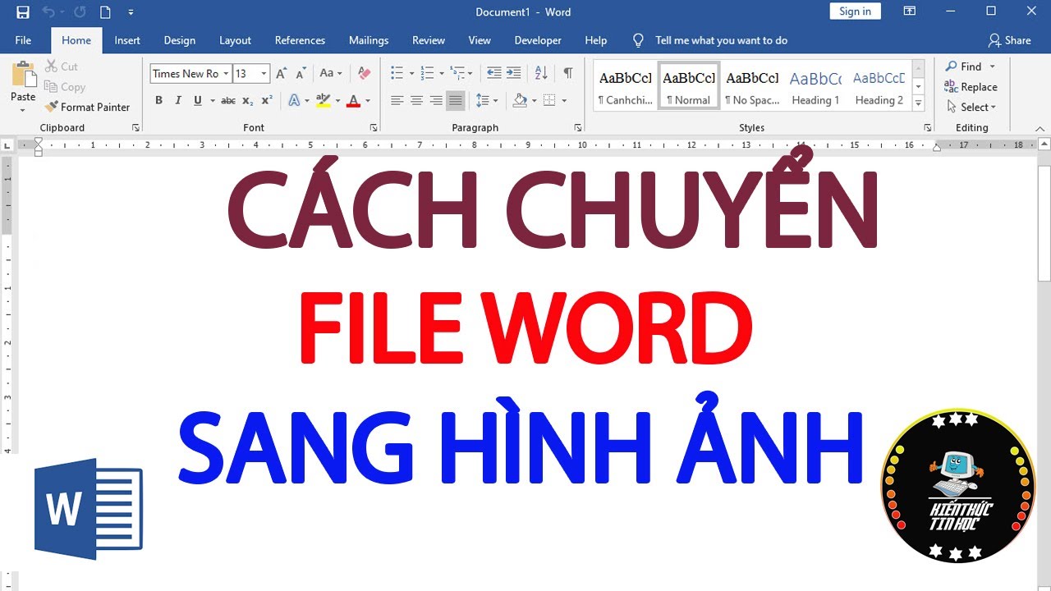The width and height of the screenshot is (1051, 591).
Task: Click the Kien Thuc Tin Hoc round logo
Action: pos(957,486)
